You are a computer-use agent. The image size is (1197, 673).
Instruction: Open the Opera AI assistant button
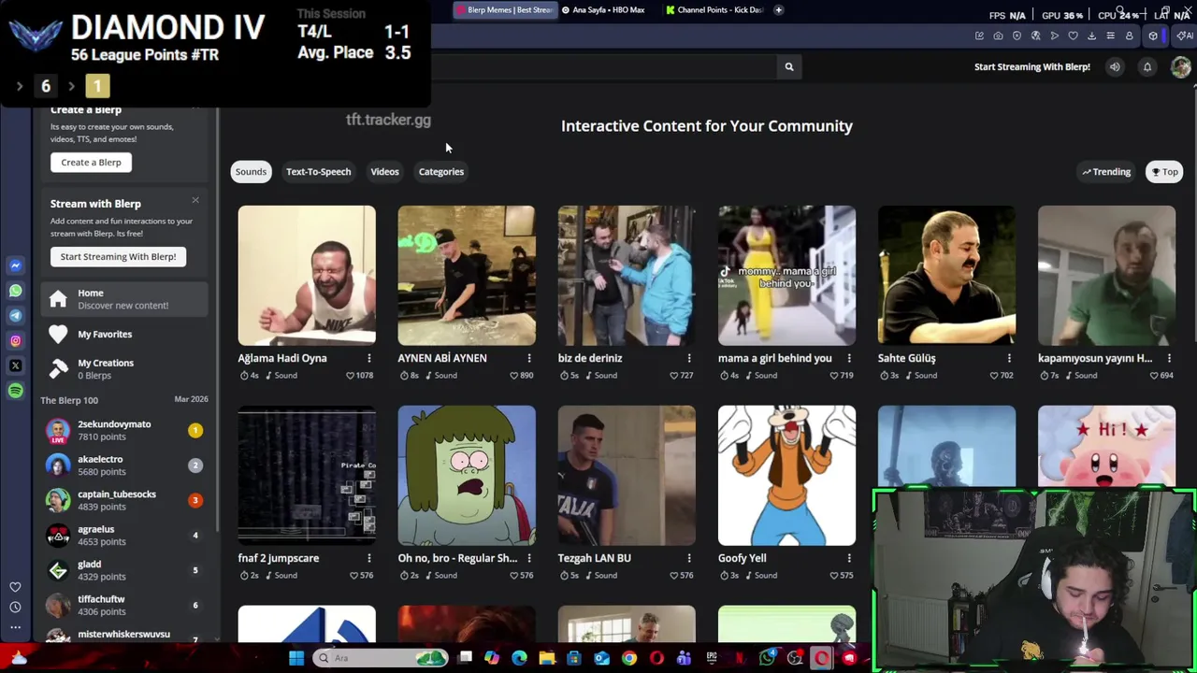pyautogui.click(x=1184, y=36)
